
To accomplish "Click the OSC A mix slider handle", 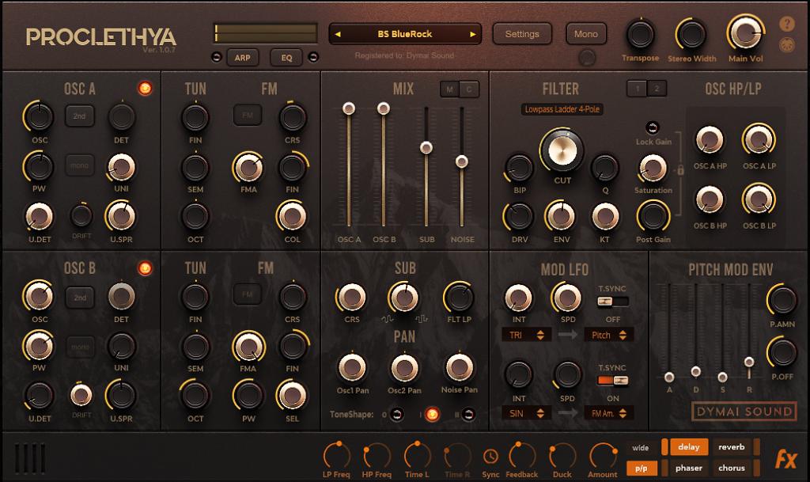I will 349,108.
